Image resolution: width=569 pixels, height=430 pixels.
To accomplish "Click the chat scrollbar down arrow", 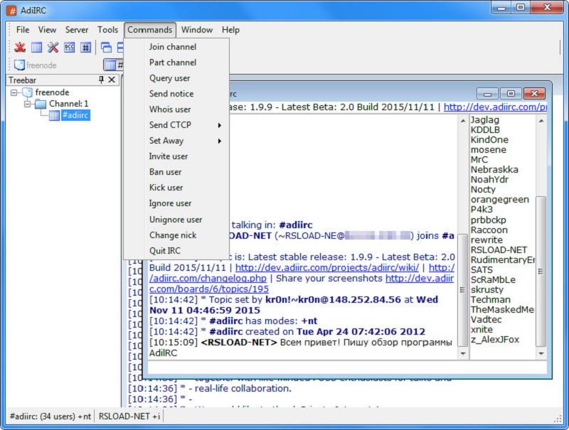I will (463, 353).
